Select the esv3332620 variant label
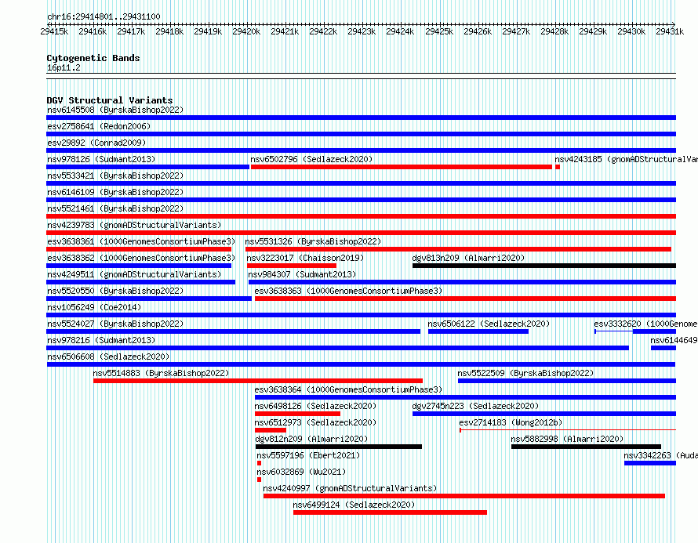The height and width of the screenshot is (543, 698). pyautogui.click(x=645, y=324)
